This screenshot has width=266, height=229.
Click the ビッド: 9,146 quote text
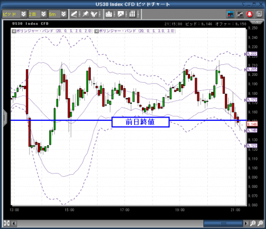point(199,24)
